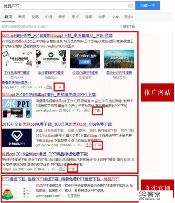The height and width of the screenshot is (203, 175).
Task: Select the 网页 tab
Action: coord(8,17)
